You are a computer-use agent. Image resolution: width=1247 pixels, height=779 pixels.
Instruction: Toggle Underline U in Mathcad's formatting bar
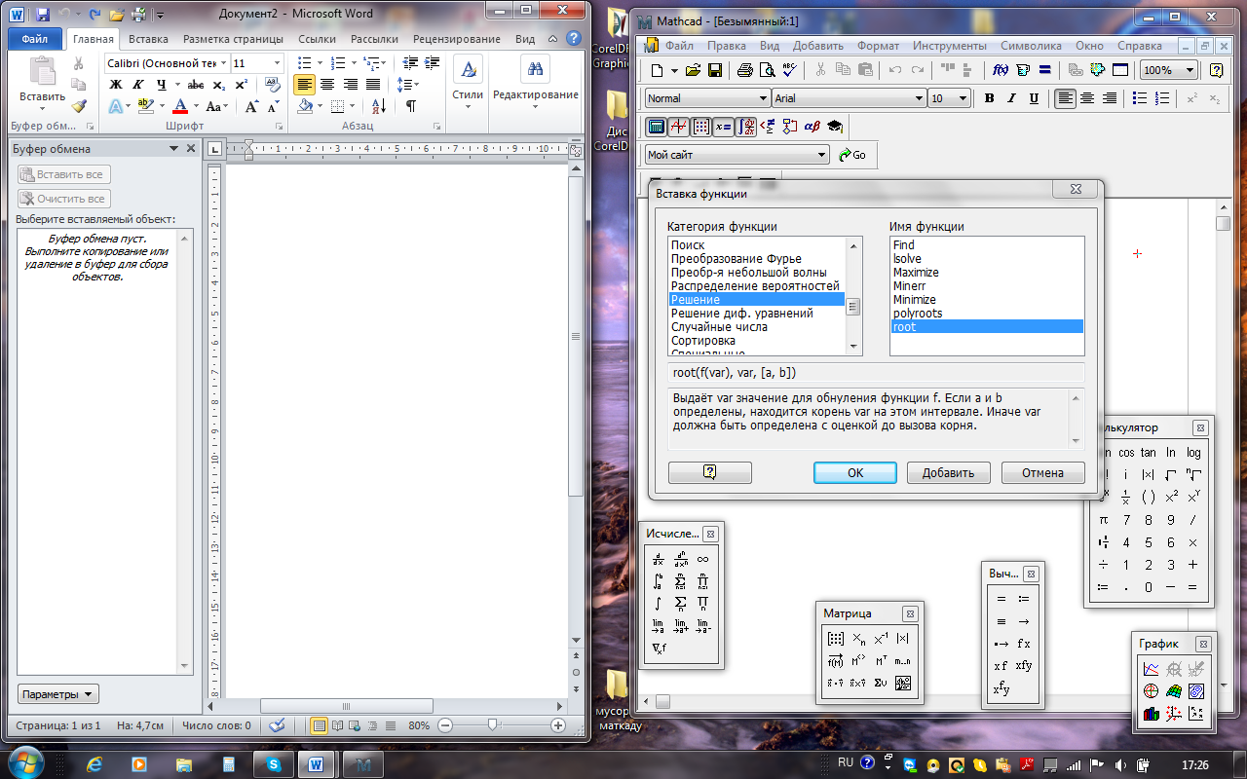pyautogui.click(x=1034, y=98)
